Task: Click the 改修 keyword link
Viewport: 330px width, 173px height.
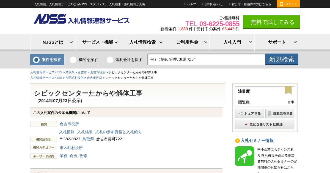Action: (83, 156)
